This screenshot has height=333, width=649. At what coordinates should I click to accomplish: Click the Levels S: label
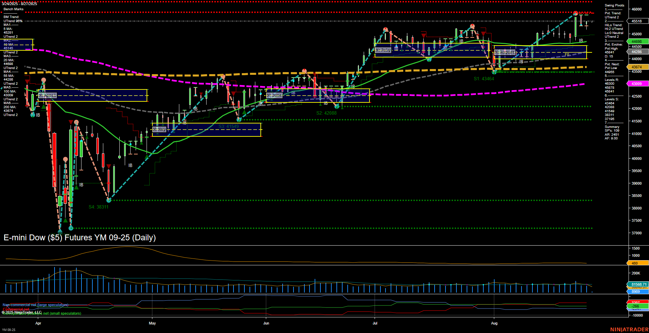[612, 99]
